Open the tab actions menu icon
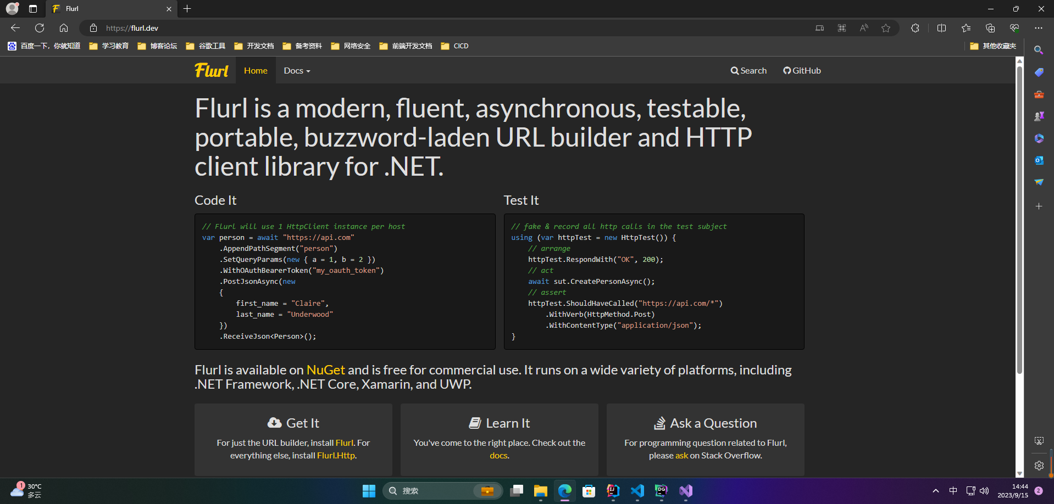This screenshot has height=504, width=1054. [x=33, y=9]
